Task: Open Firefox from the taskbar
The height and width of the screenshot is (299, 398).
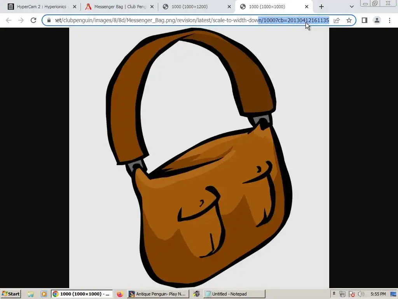Action: click(x=120, y=294)
